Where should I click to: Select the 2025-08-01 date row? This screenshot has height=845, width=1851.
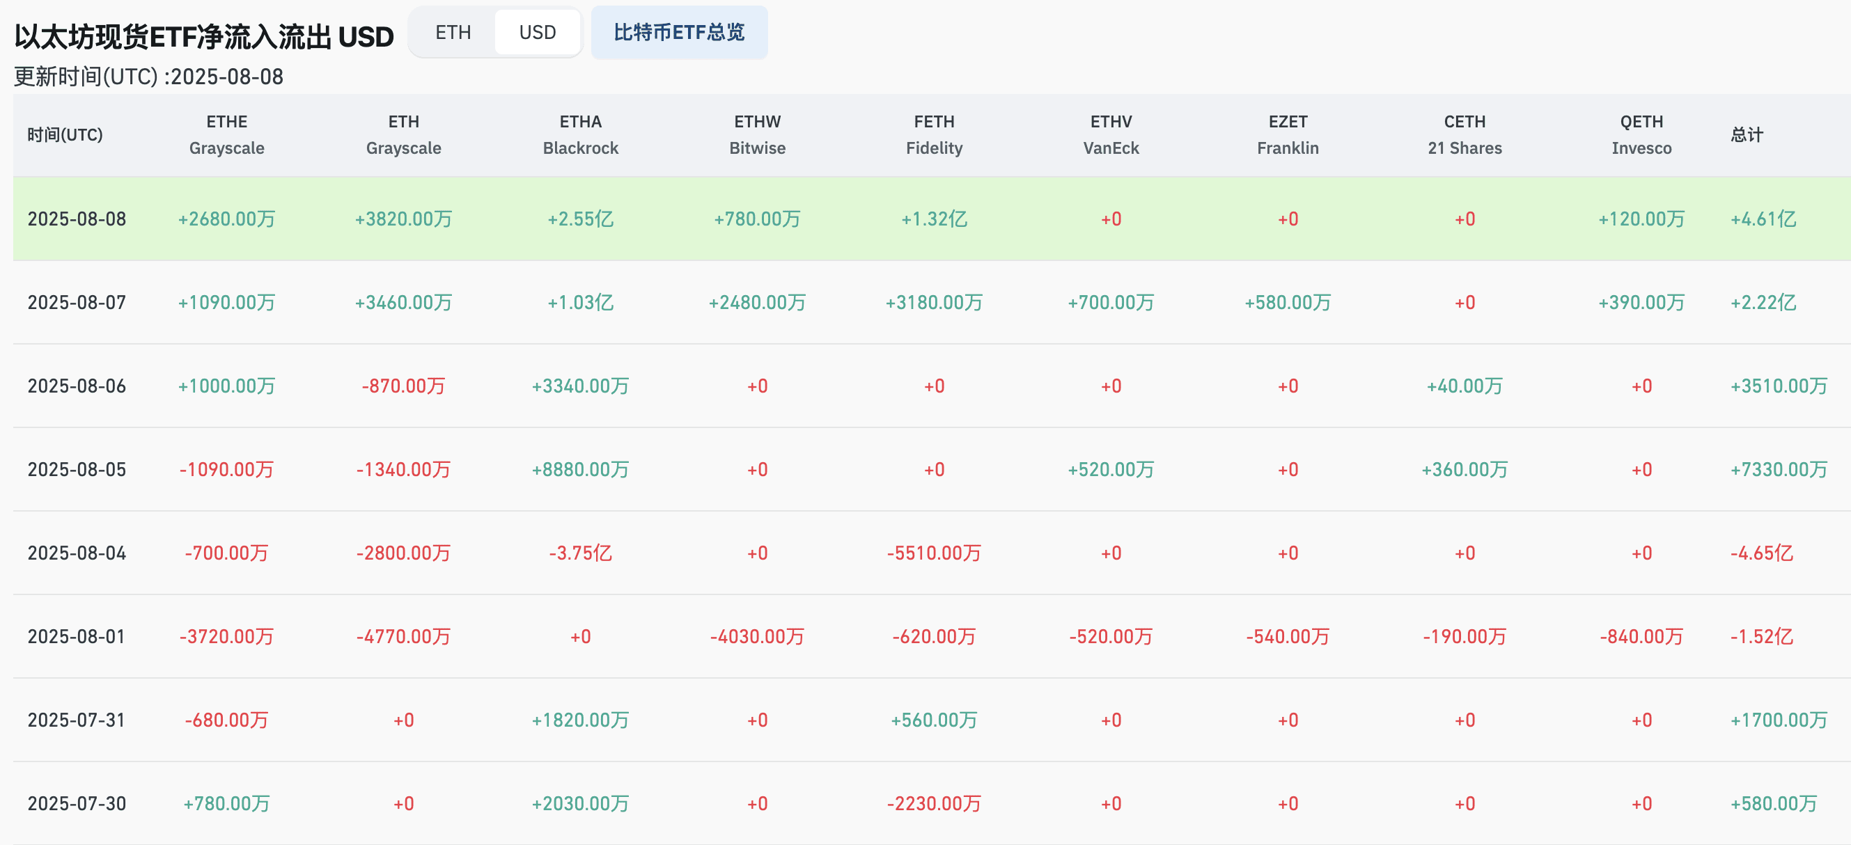(77, 636)
